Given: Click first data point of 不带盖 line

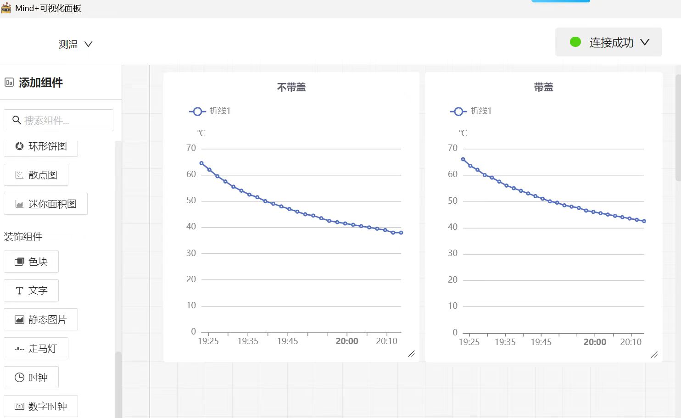Looking at the screenshot, I should point(201,163).
